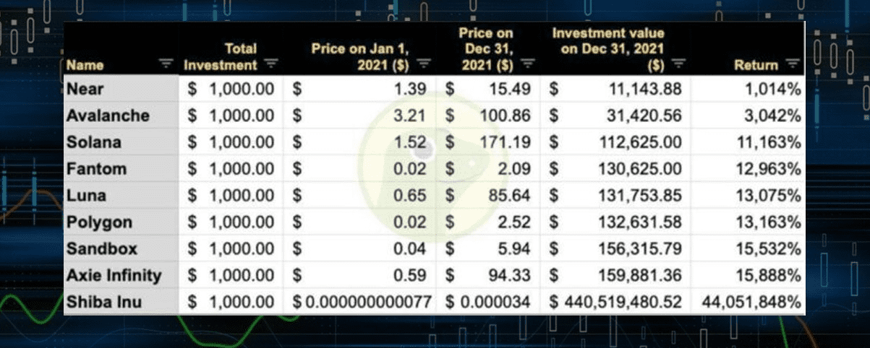870x348 pixels.
Task: Click Near's return 1,014%
Action: [774, 88]
